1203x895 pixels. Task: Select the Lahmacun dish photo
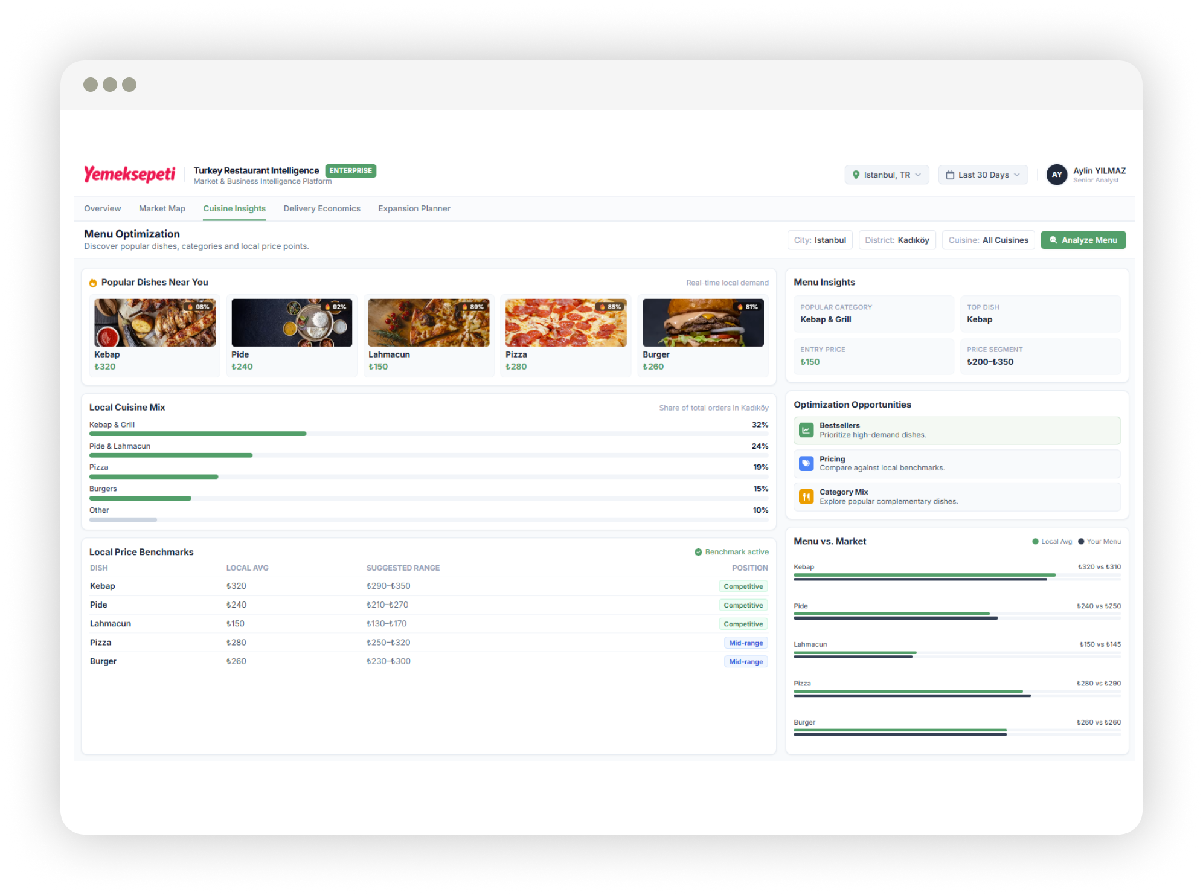(x=429, y=322)
